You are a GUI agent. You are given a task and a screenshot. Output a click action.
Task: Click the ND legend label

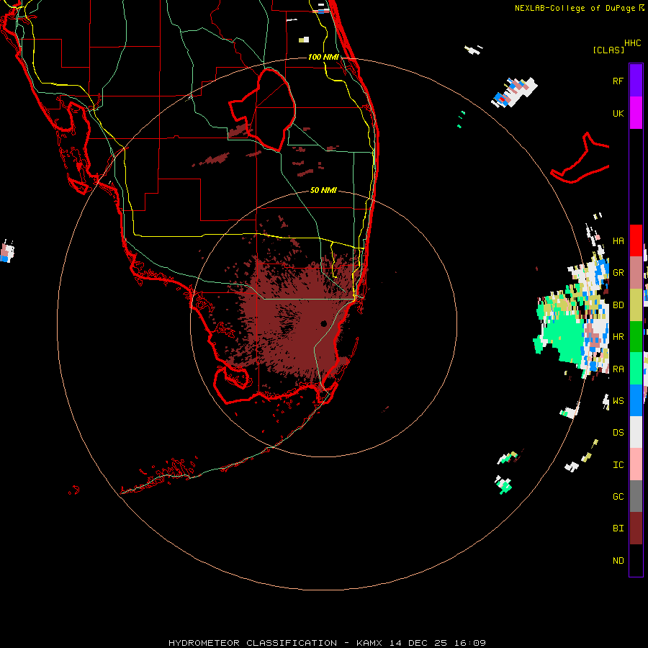[618, 561]
